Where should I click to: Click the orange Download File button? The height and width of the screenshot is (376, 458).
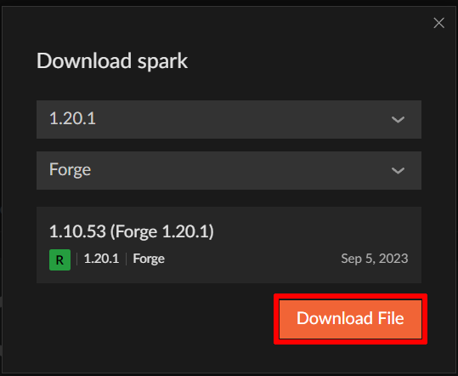click(350, 319)
